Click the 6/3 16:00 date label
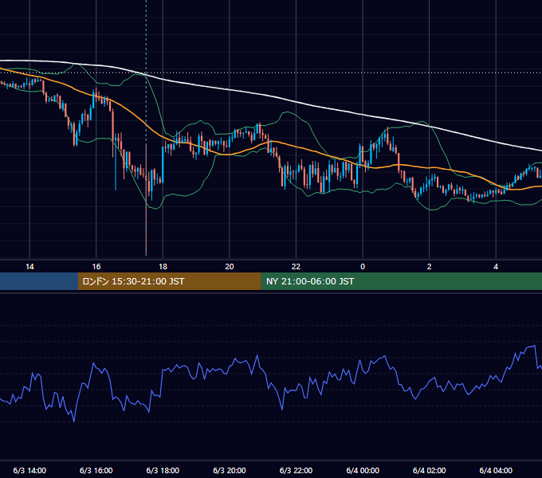The image size is (542, 478). [96, 470]
